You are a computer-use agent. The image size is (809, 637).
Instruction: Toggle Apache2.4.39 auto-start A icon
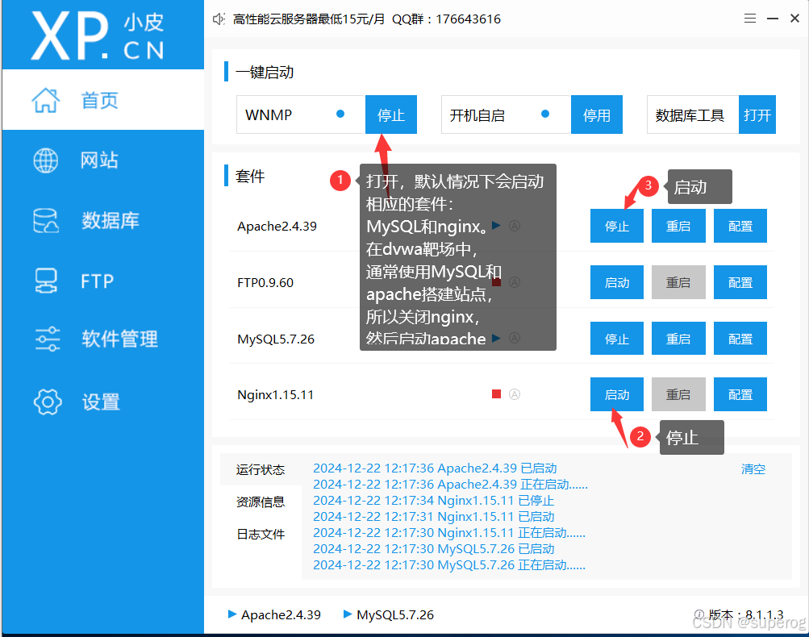[515, 226]
